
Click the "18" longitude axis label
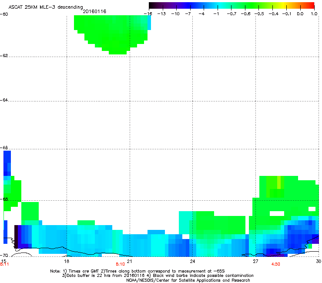tap(67, 261)
